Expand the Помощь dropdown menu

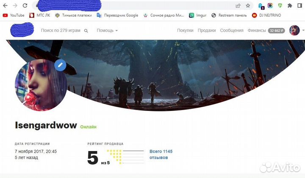(x=107, y=30)
